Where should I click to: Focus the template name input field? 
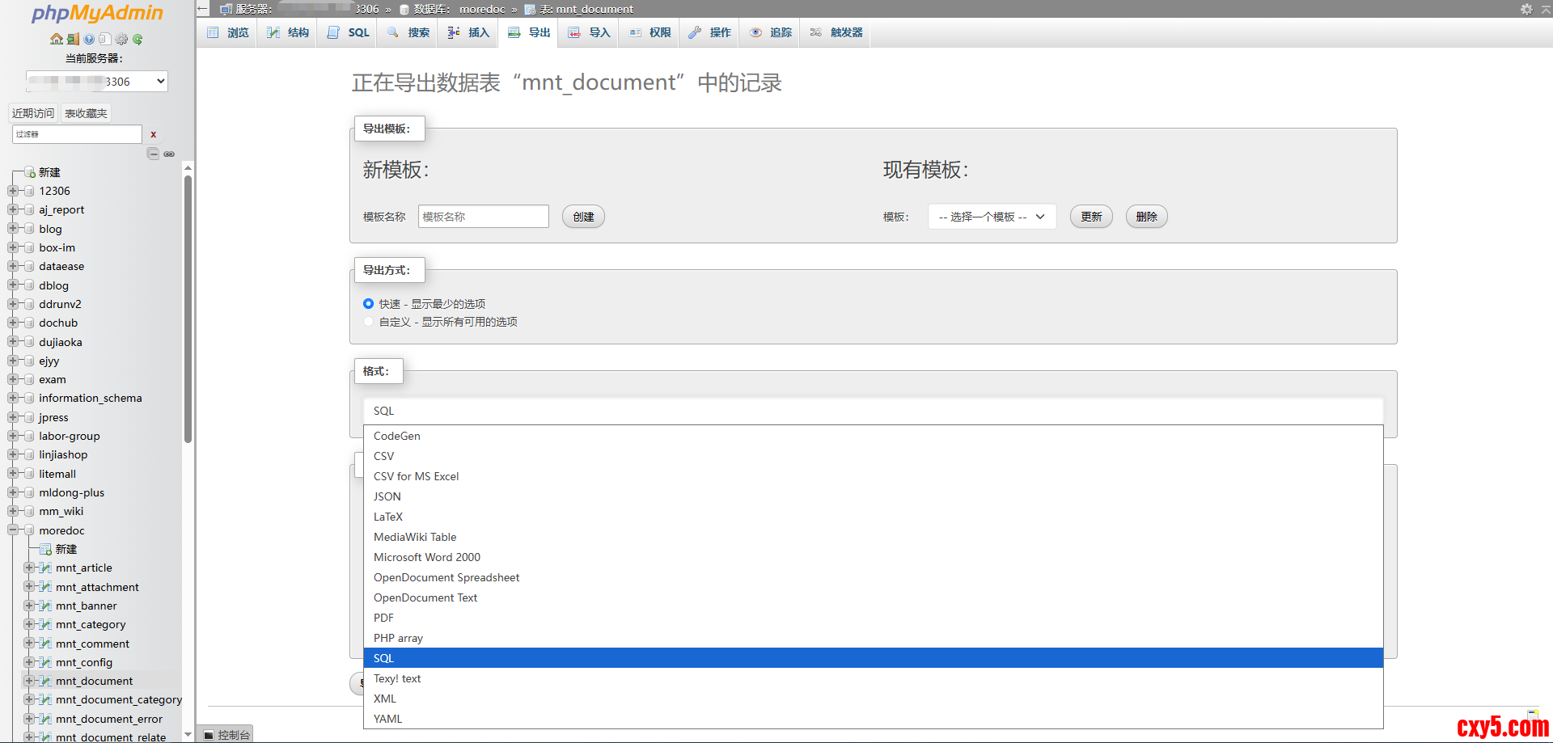[x=483, y=217]
